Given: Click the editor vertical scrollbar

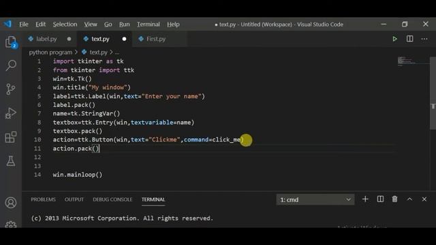Looking at the screenshot, I should click(x=433, y=93).
